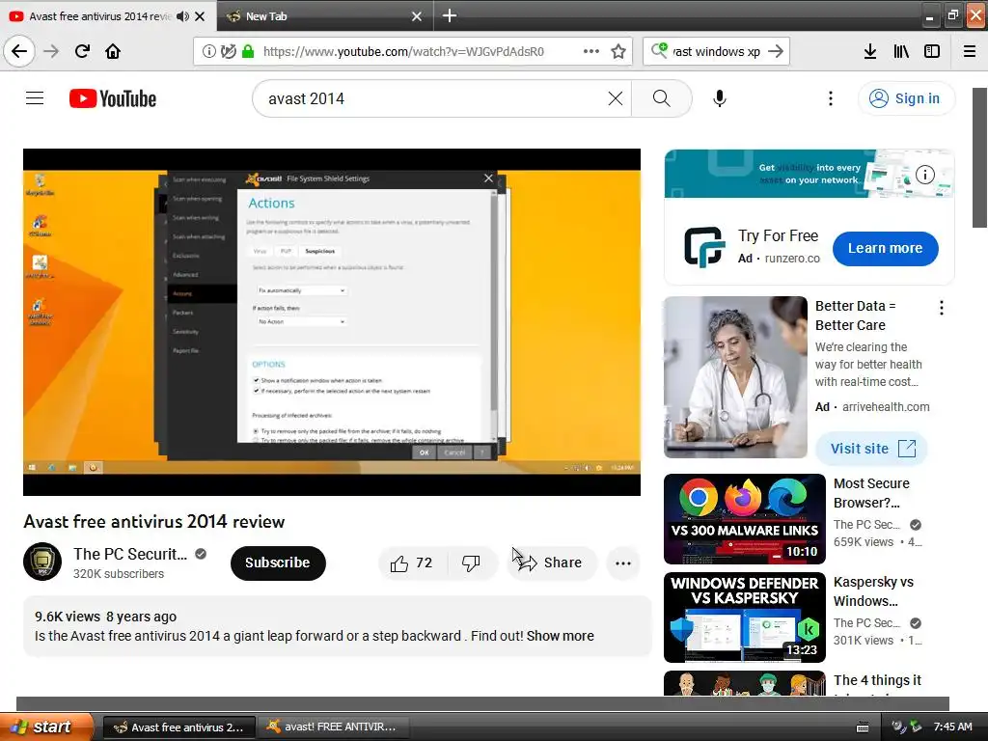Share this video
Image resolution: width=988 pixels, height=741 pixels.
(x=551, y=563)
